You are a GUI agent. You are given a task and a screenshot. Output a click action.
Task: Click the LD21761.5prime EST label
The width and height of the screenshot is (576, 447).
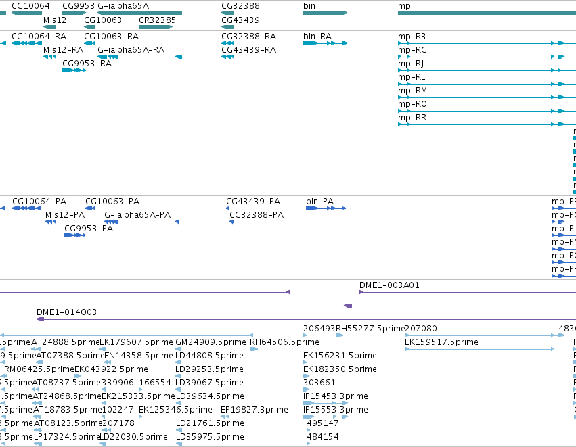click(x=210, y=423)
